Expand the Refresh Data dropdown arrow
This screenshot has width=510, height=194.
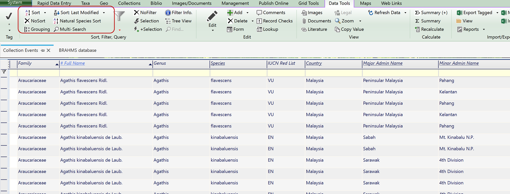(405, 13)
